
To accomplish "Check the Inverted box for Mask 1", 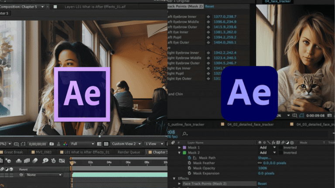I will [x=280, y=148].
